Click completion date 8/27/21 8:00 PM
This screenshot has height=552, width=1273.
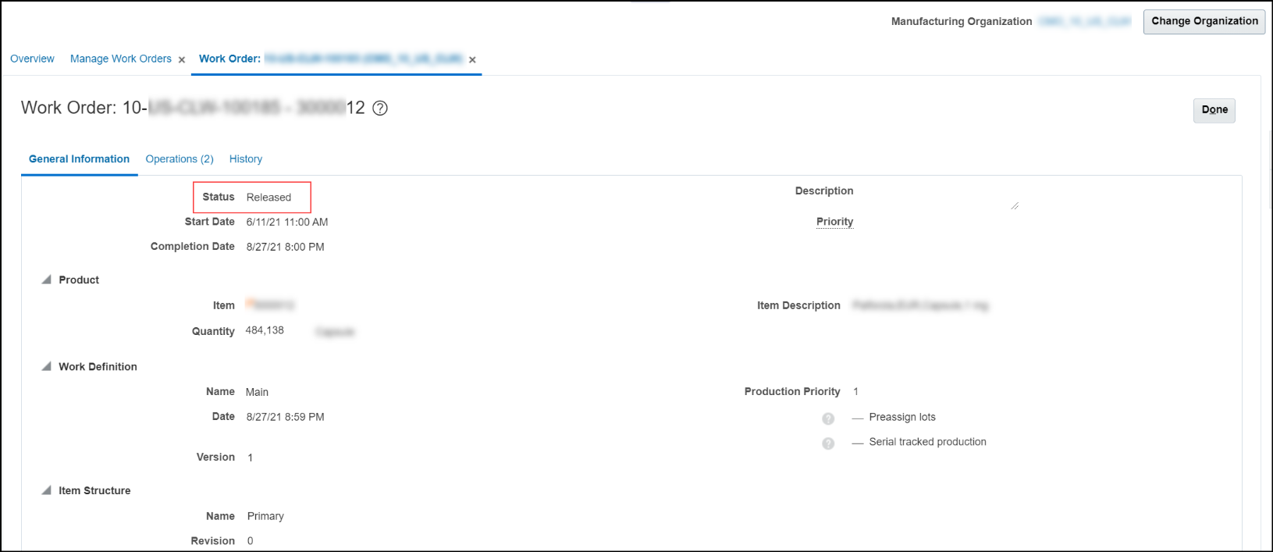286,247
